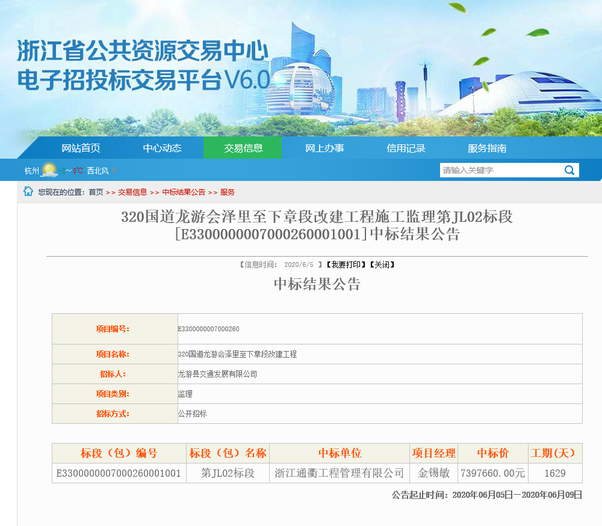Open the 服务指南 menu item
The image size is (602, 526).
click(x=487, y=148)
